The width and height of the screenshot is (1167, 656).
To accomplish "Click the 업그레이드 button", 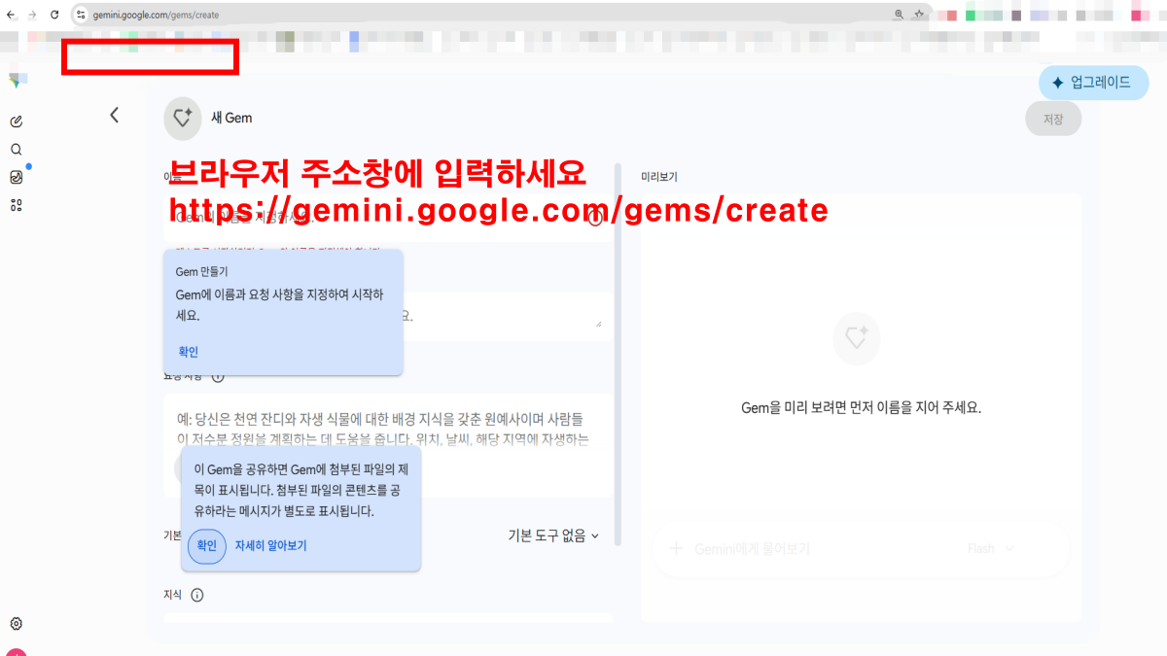I will (1093, 83).
